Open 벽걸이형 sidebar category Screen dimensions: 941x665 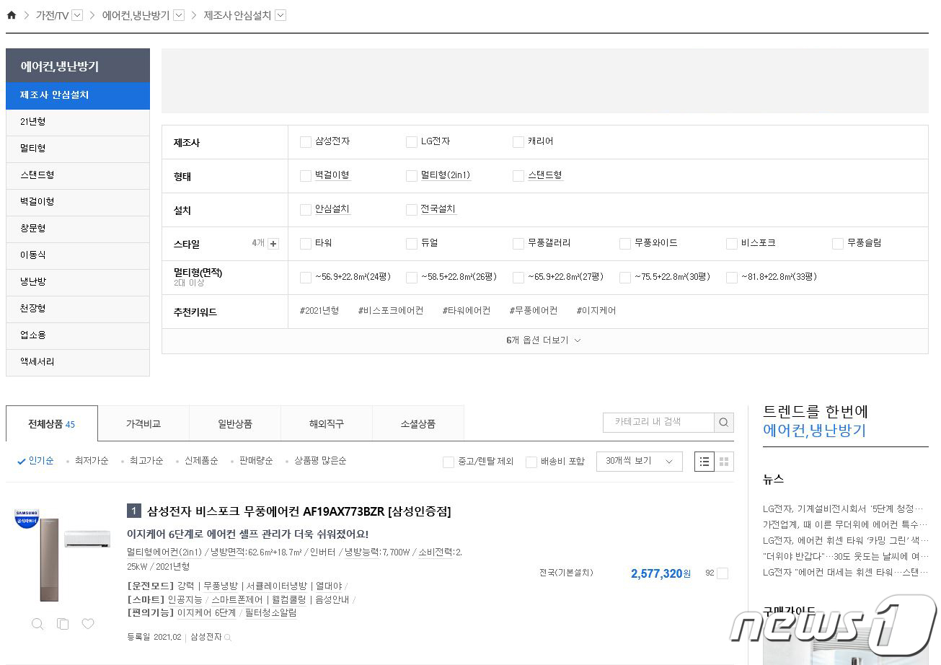coord(78,202)
